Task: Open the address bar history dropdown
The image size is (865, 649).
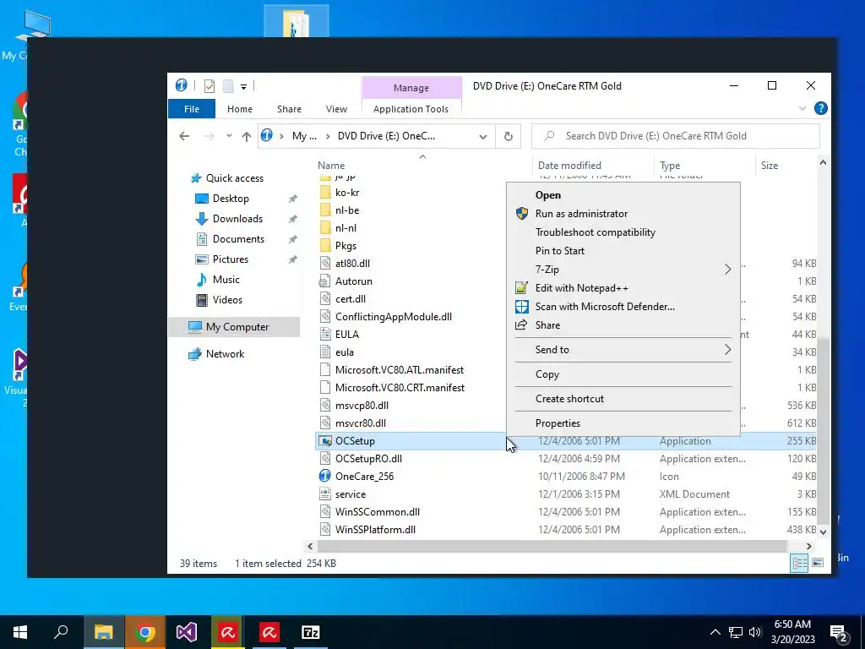Action: pos(482,136)
